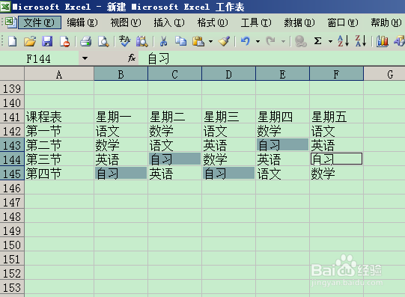Image resolution: width=405 pixels, height=297 pixels.
Task: Open the 工具(T) menu
Action: click(256, 22)
